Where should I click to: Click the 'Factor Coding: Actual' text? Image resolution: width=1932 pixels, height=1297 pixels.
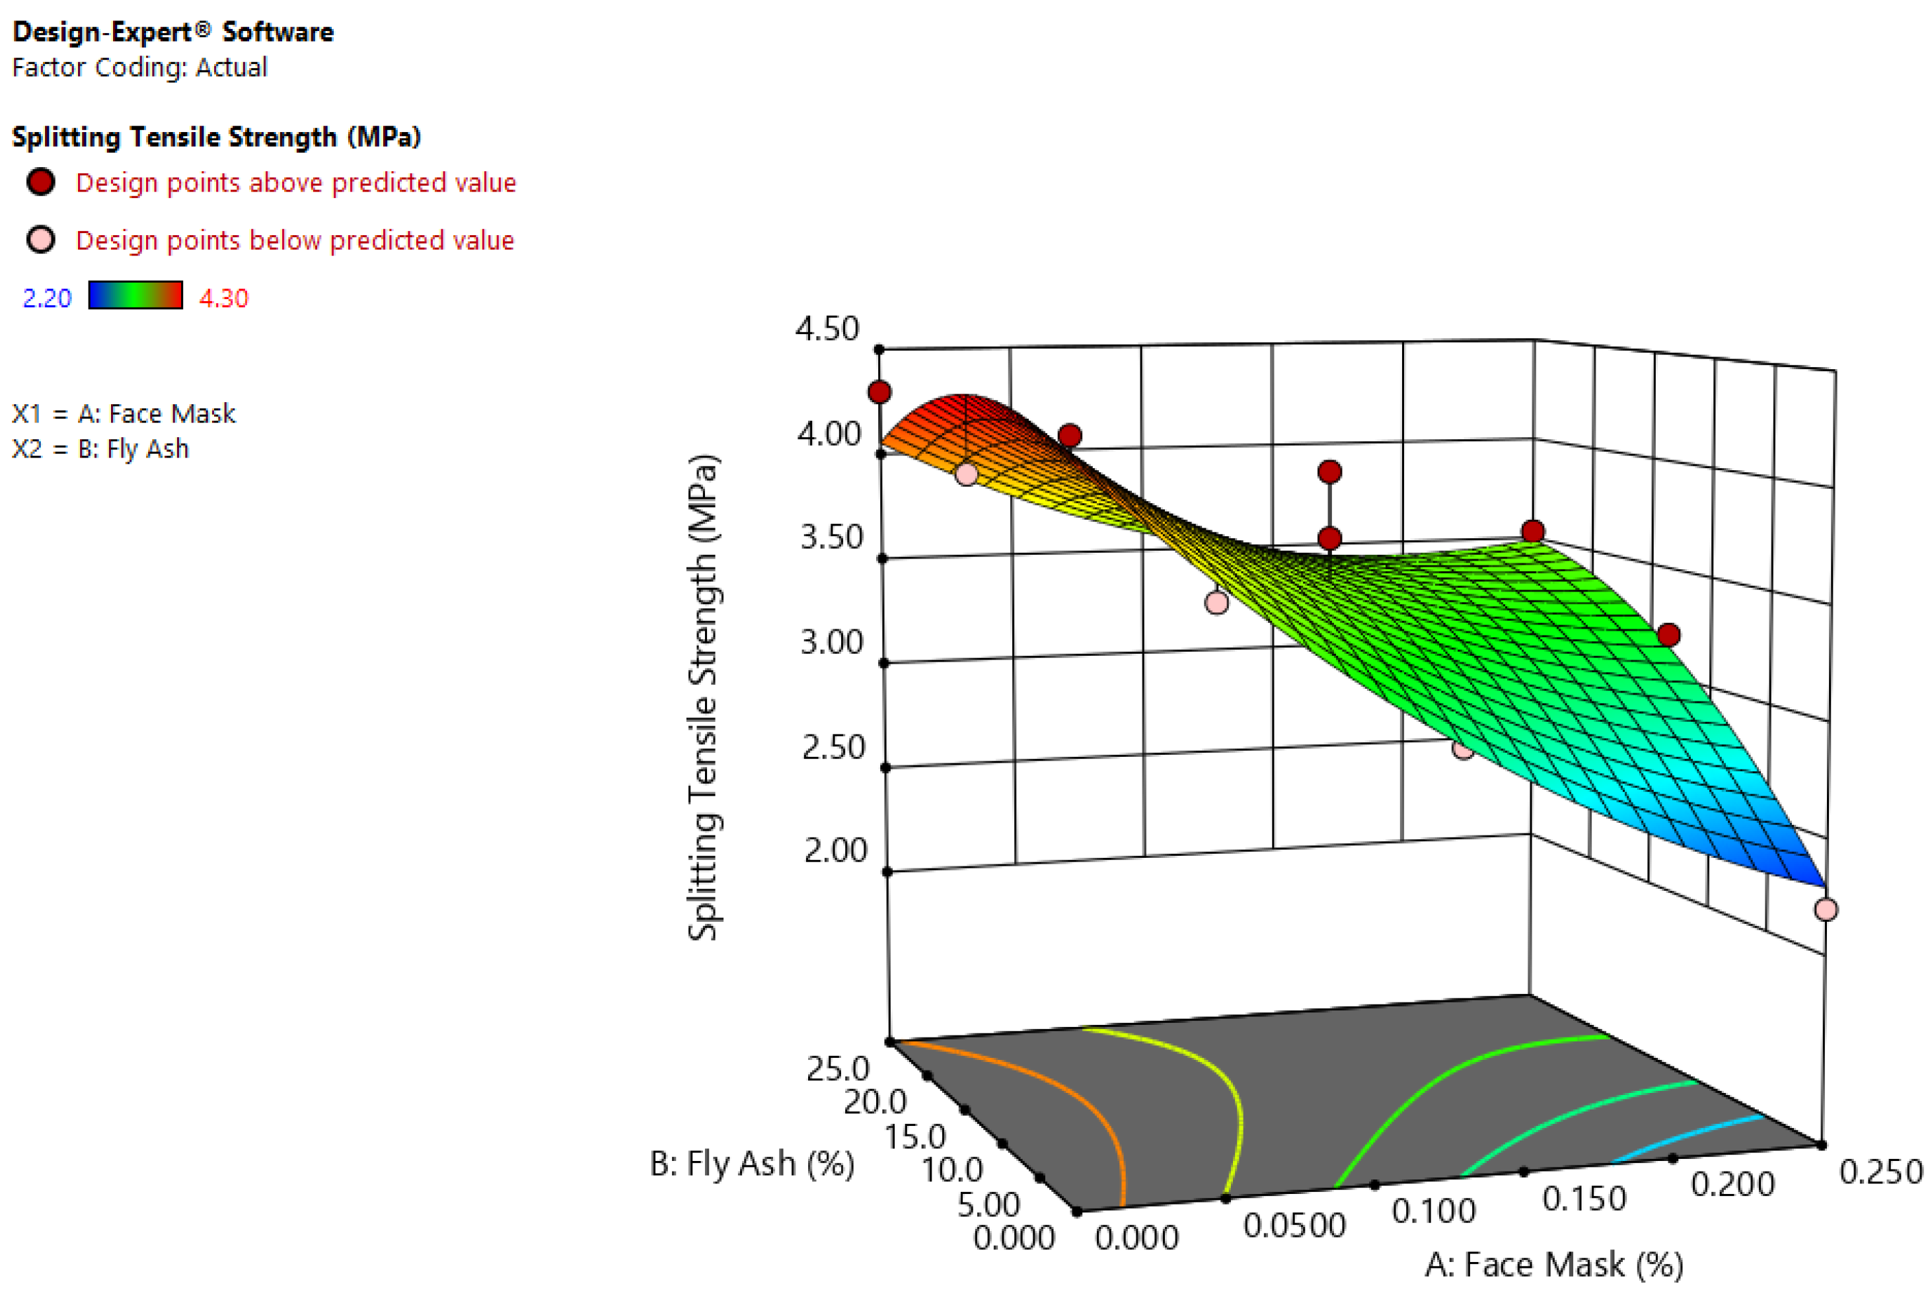click(x=139, y=67)
